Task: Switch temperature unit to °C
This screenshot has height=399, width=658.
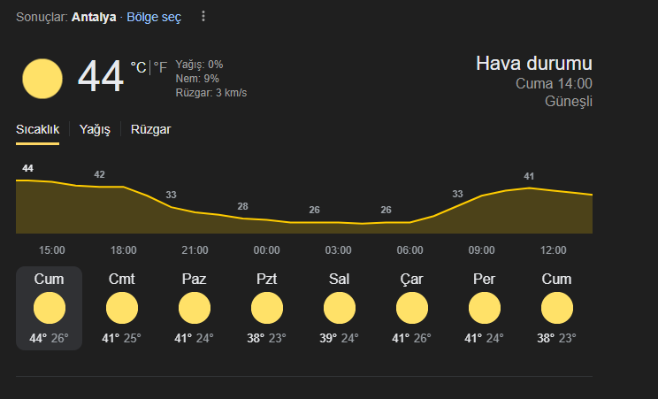Action: coord(138,67)
